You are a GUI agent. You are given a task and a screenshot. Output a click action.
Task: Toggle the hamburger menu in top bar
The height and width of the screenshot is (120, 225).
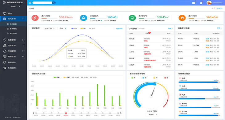[30, 3]
